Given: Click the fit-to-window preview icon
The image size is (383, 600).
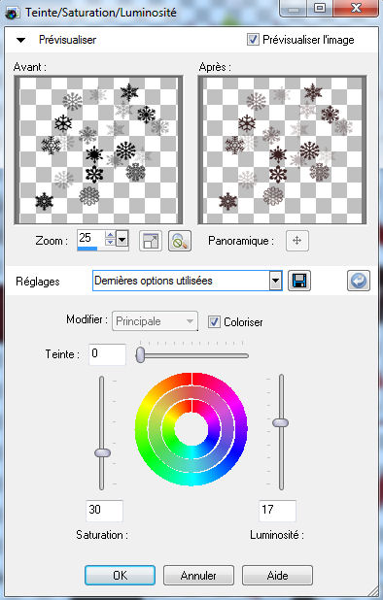Looking at the screenshot, I should tap(150, 241).
